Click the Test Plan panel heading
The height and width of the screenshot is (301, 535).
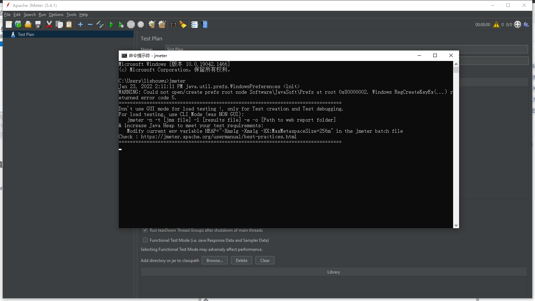pos(152,39)
